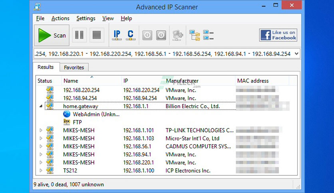Click the WebAdmin globe icon
Viewport: 334px width, 193px height.
click(x=67, y=114)
